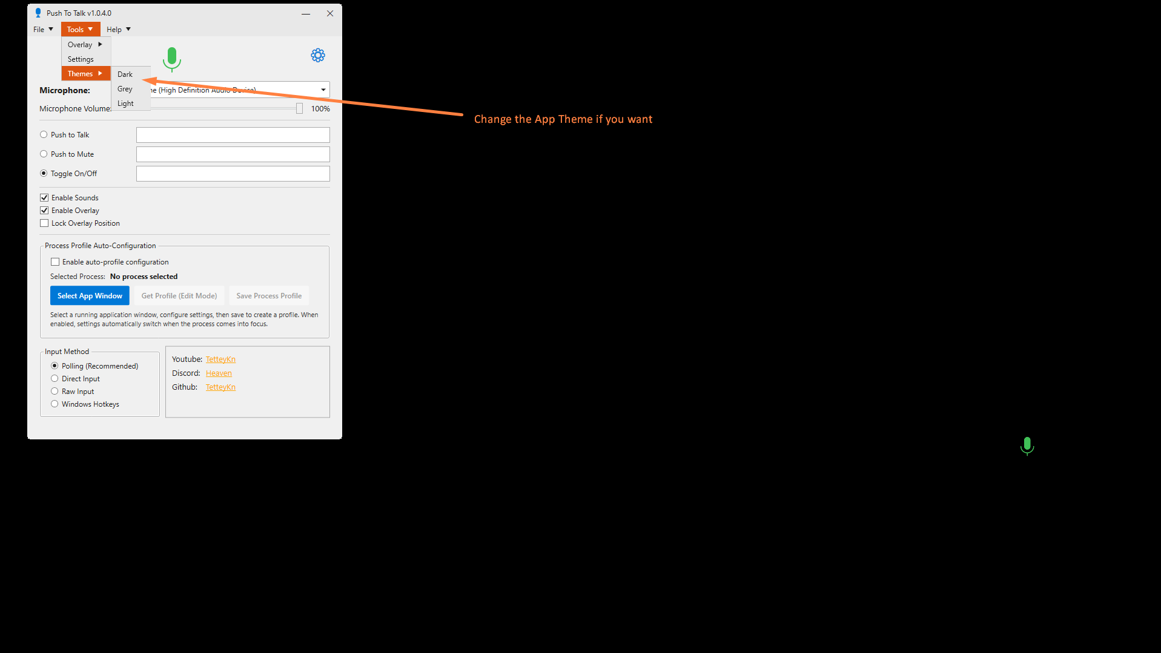Click Save Process Profile button
This screenshot has height=653, width=1161.
tap(269, 295)
